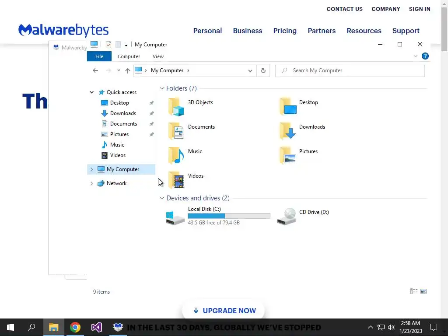Open Explorer Help question mark icon
448x336 pixels.
[425, 56]
